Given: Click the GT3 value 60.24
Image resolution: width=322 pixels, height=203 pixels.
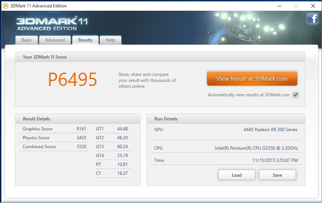Looking at the screenshot, I should pos(123,147).
